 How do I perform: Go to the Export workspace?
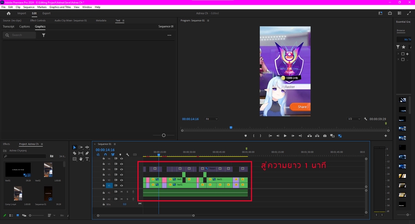[x=46, y=13]
